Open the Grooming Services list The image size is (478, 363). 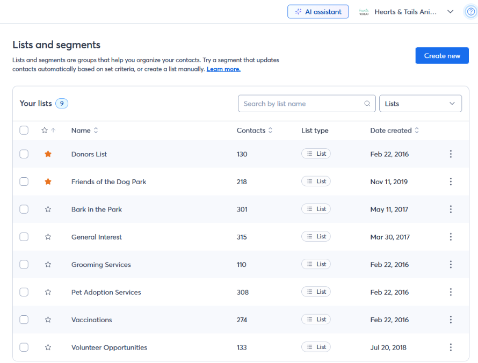pos(101,264)
